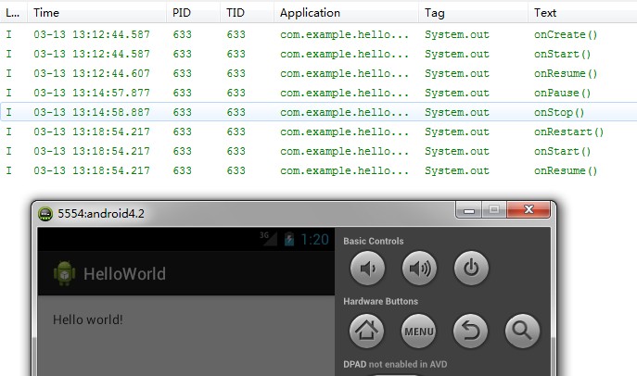
Task: Select the onStart() entry at 13:12:44.587
Action: click(319, 54)
